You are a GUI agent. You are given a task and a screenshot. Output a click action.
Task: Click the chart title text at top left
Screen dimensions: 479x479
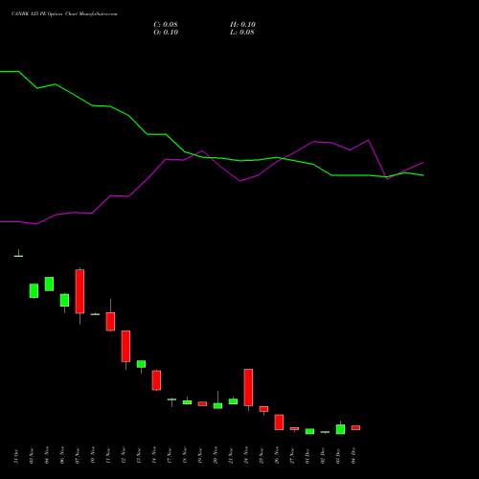point(64,14)
